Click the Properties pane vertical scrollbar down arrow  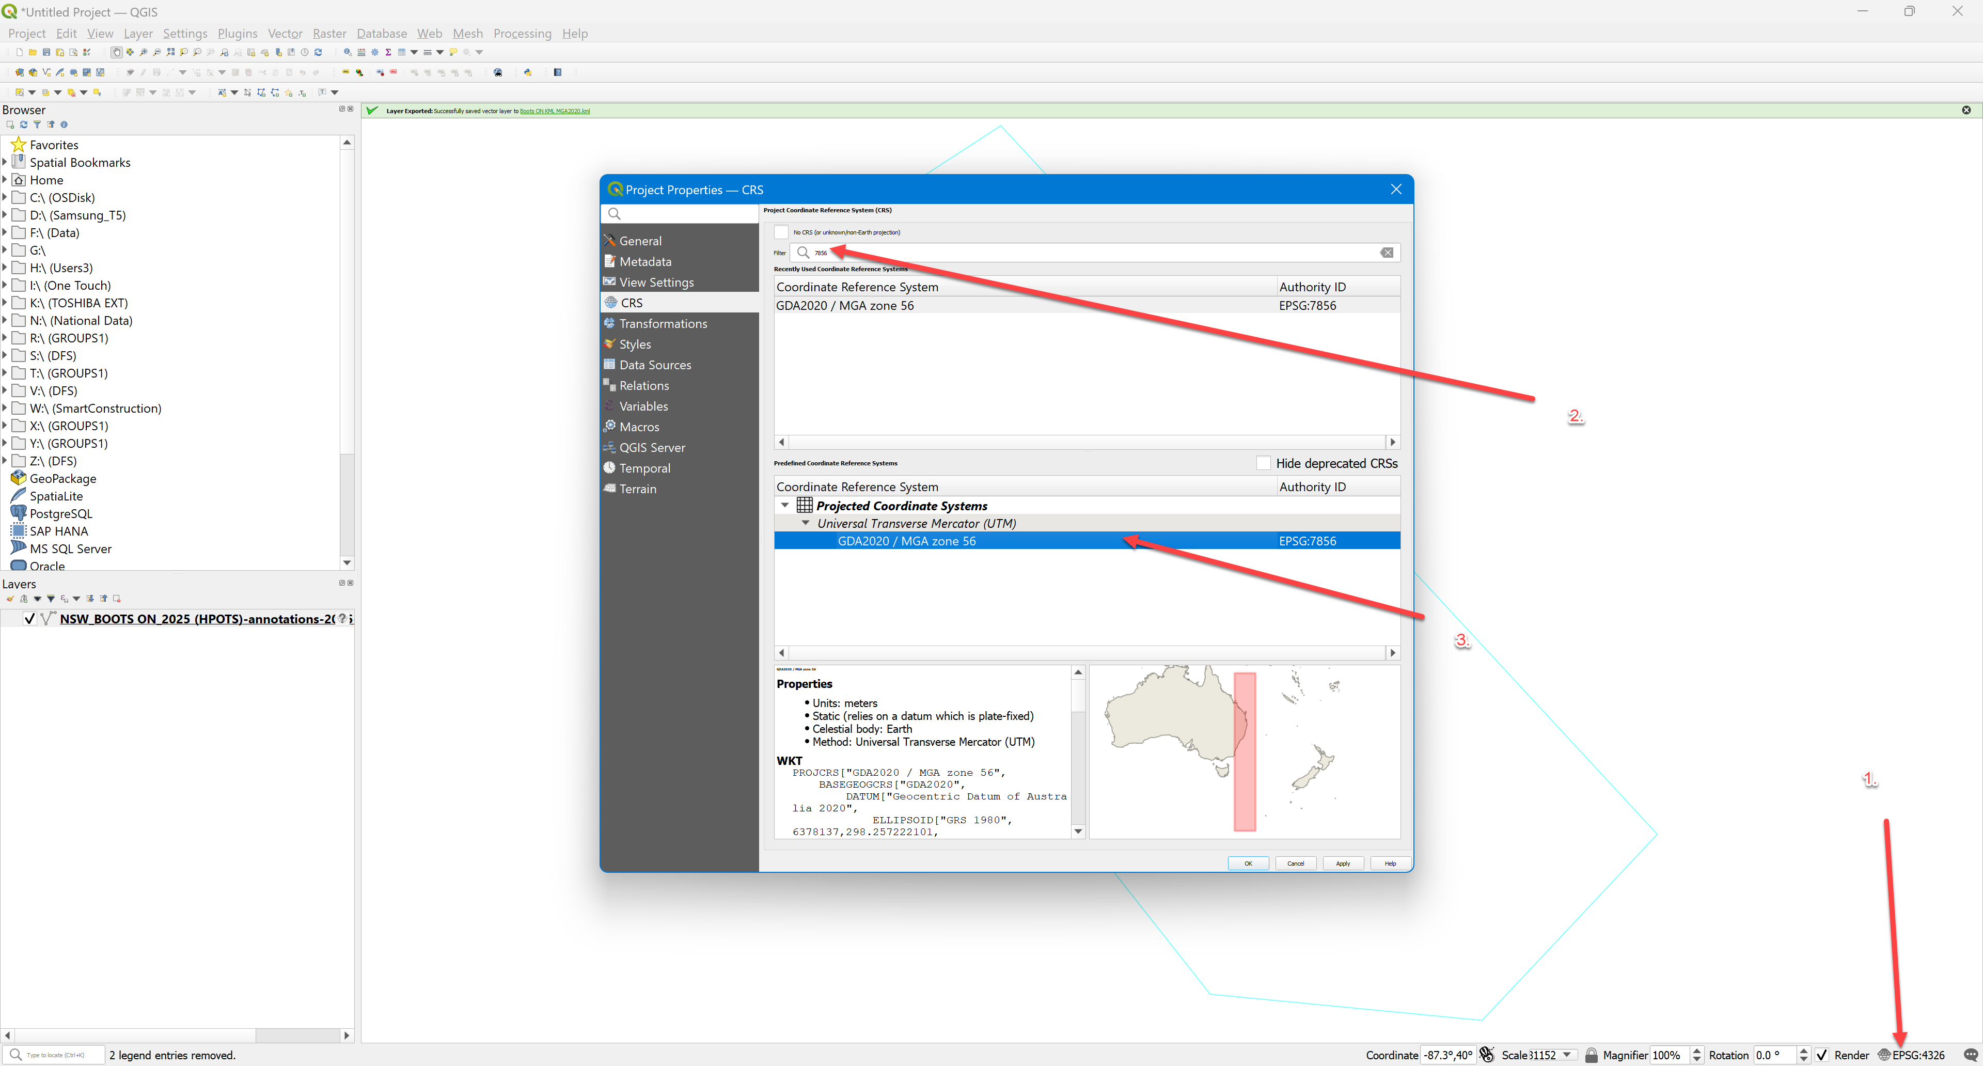pyautogui.click(x=1078, y=831)
